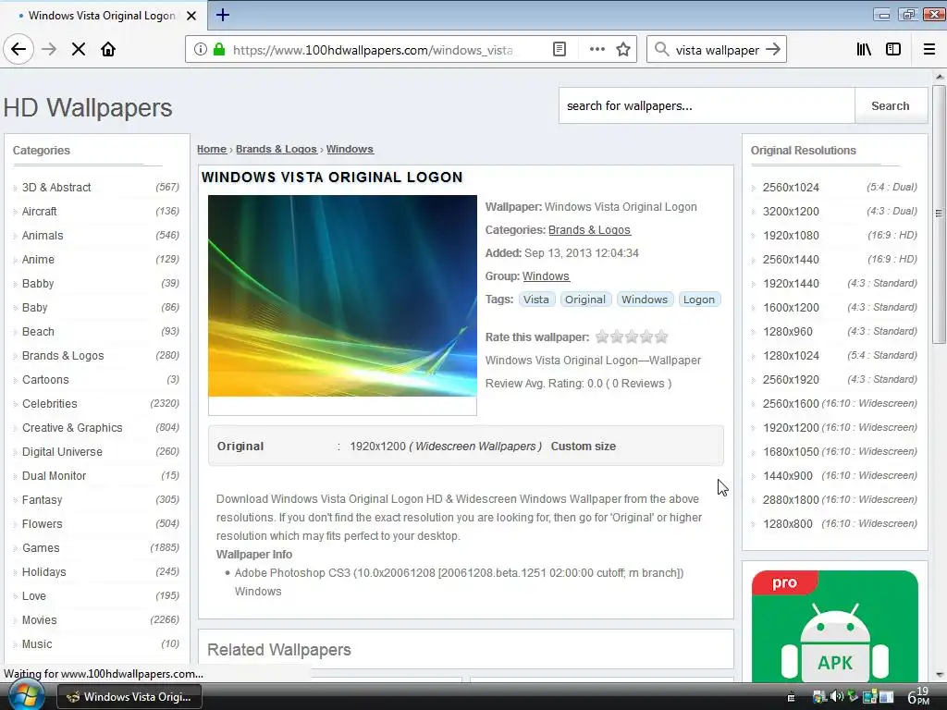Follow the Group: Windows link

tap(546, 275)
